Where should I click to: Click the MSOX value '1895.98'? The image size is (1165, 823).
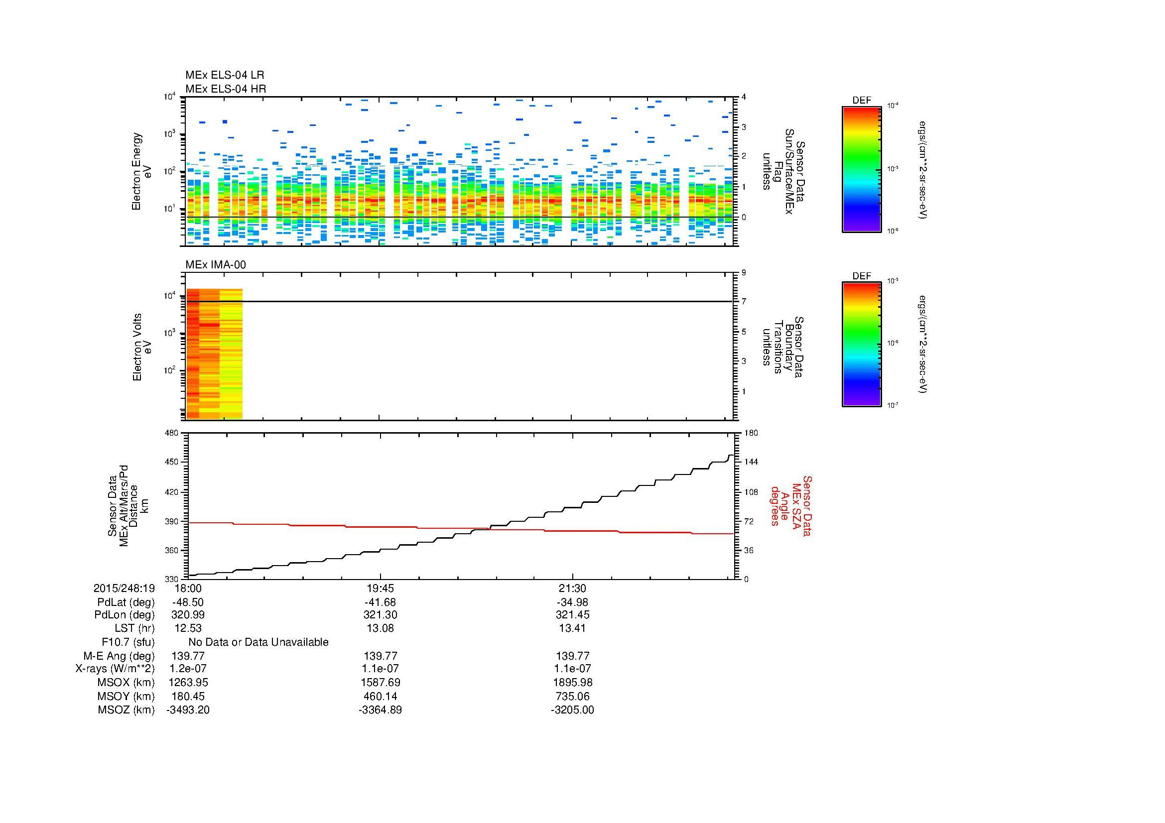(572, 683)
